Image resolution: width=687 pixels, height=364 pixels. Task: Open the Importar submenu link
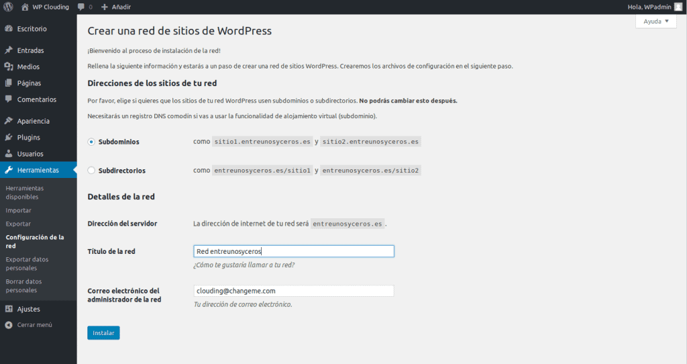coord(18,210)
